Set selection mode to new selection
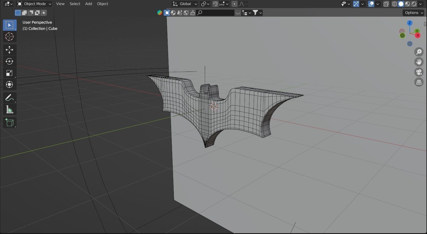The image size is (427, 234). pos(18,13)
